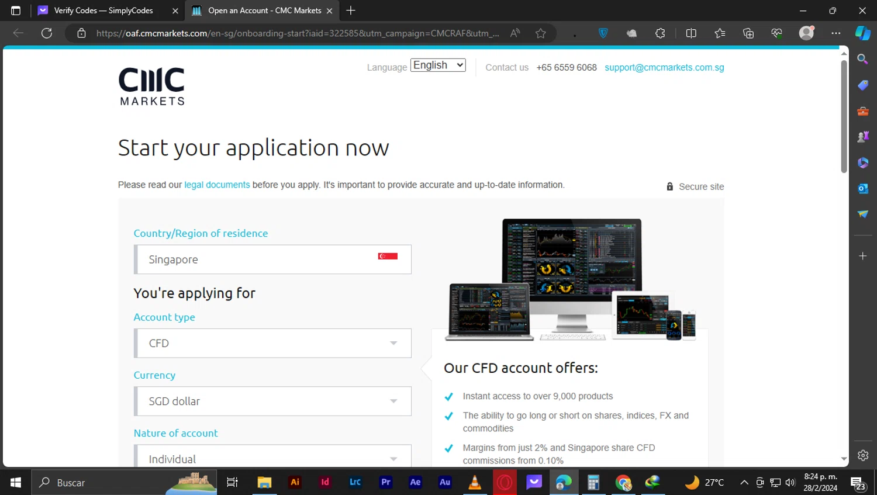Open sidebar Tools briefcase icon
The image size is (877, 495).
click(x=862, y=111)
